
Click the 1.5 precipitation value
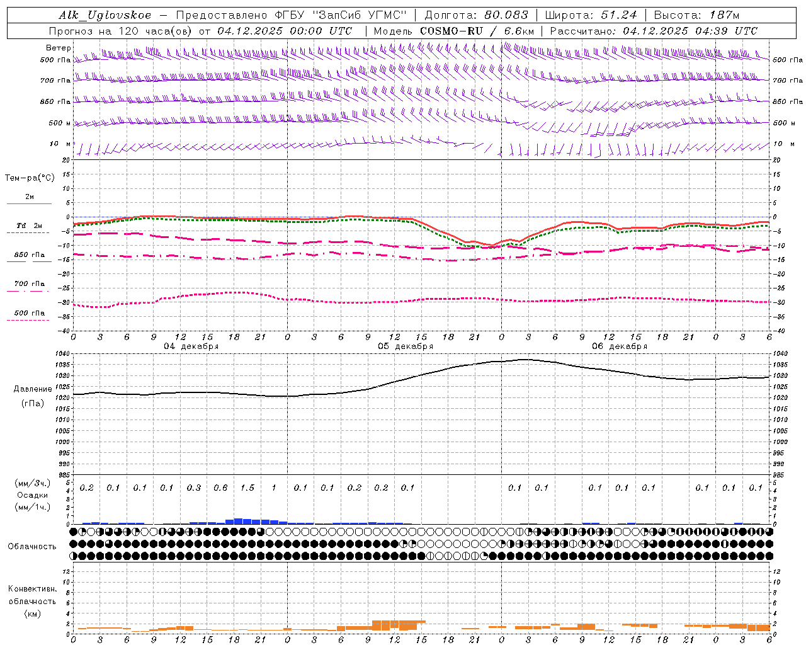coord(247,488)
